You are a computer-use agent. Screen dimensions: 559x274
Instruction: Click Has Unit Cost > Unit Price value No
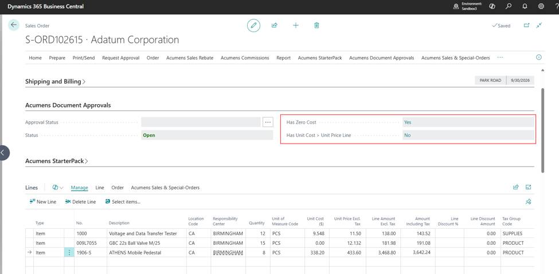coord(468,135)
